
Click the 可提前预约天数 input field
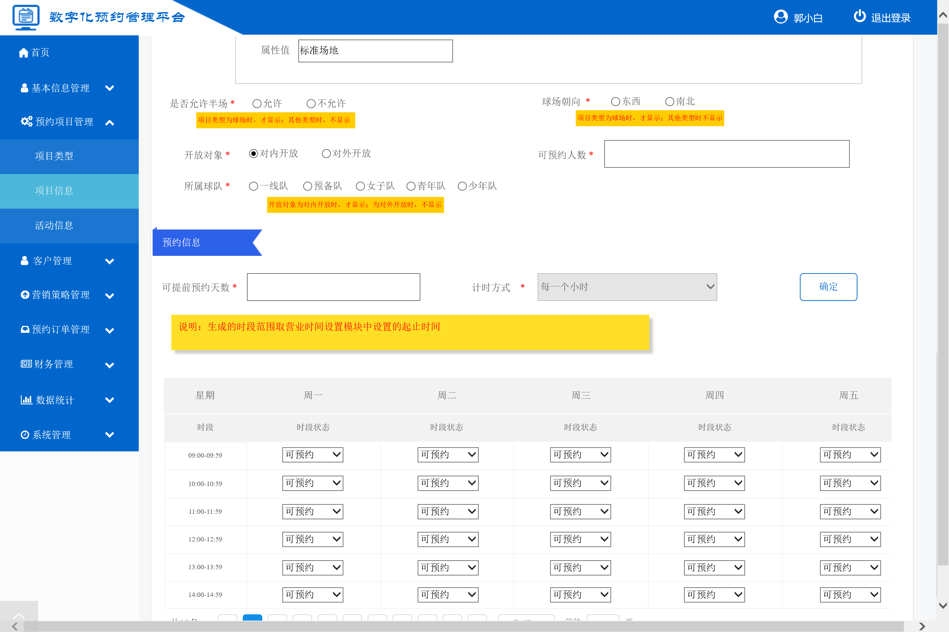[x=333, y=287]
